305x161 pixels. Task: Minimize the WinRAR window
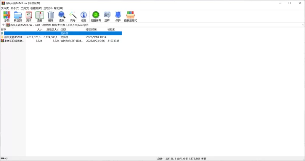(280, 3)
